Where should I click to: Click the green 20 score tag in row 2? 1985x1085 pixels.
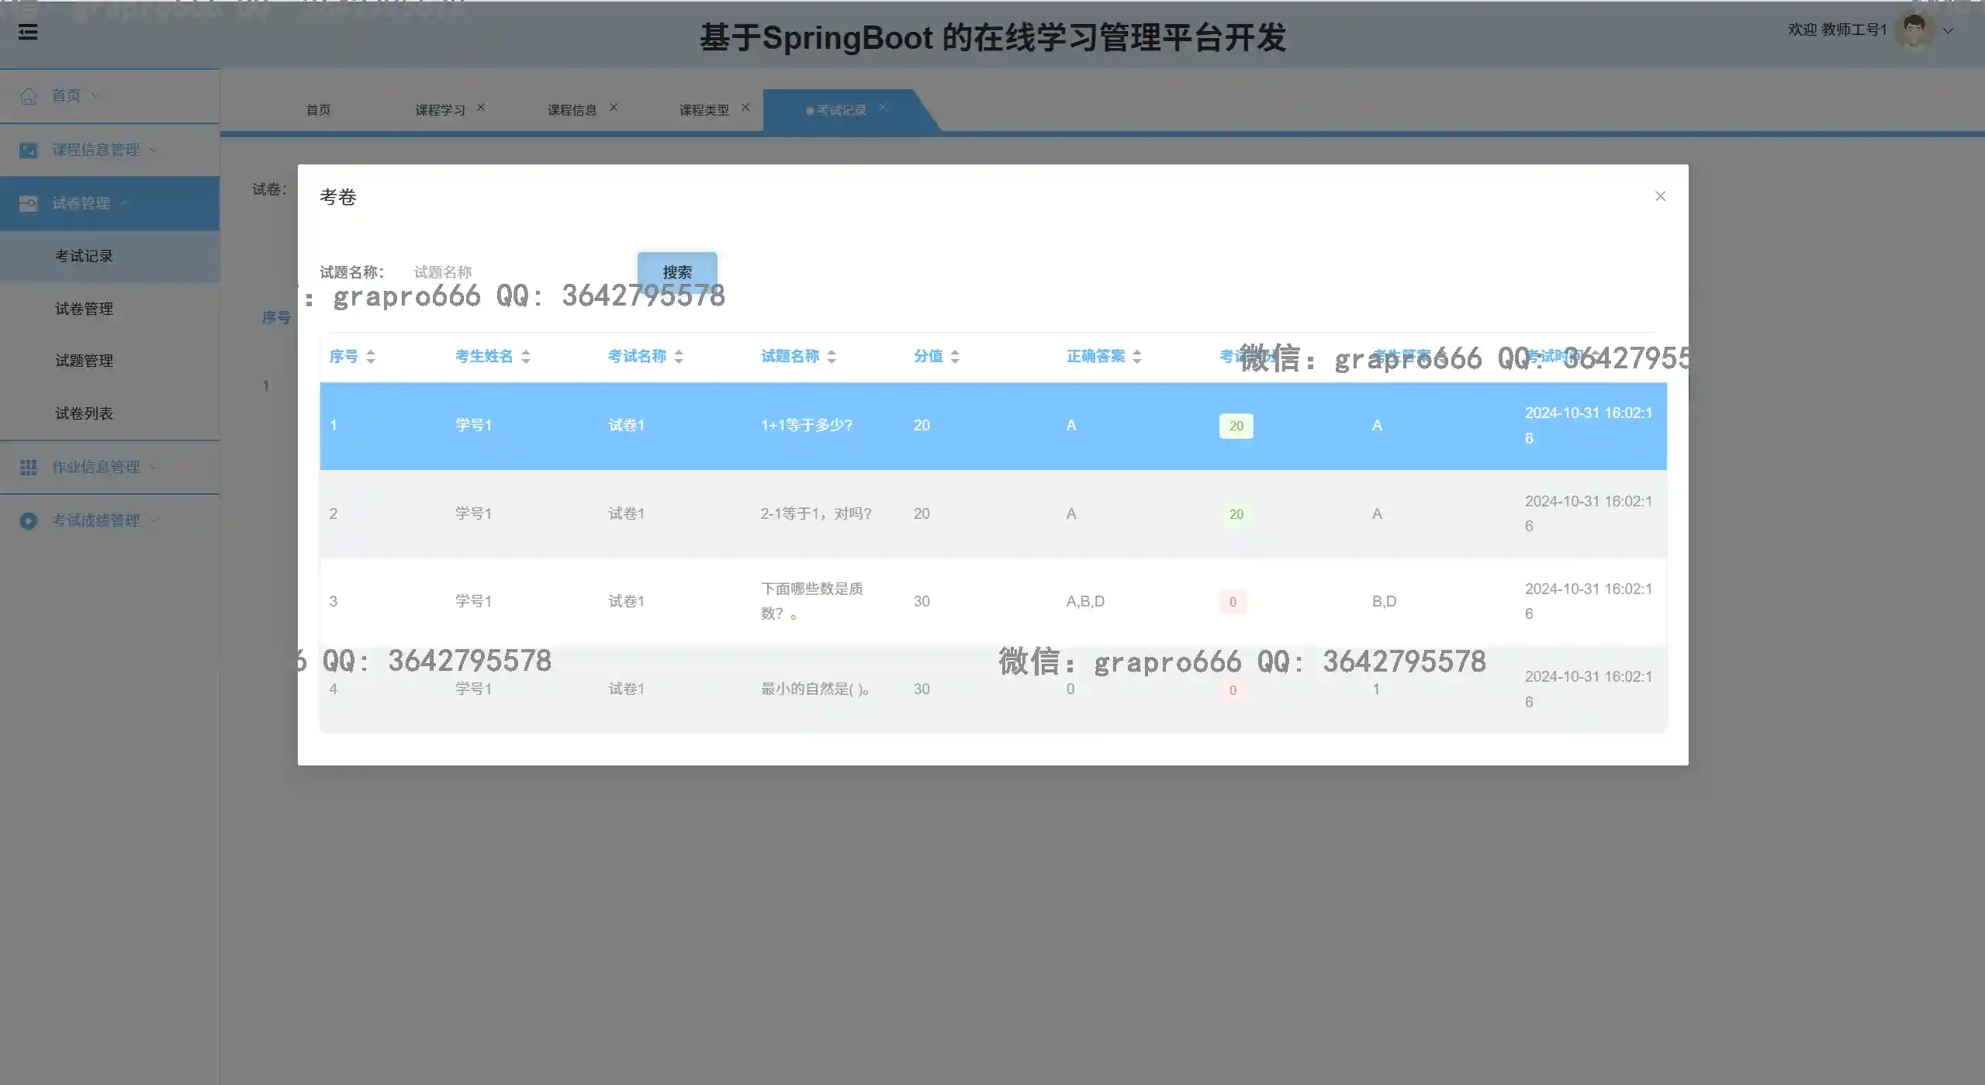1236,514
